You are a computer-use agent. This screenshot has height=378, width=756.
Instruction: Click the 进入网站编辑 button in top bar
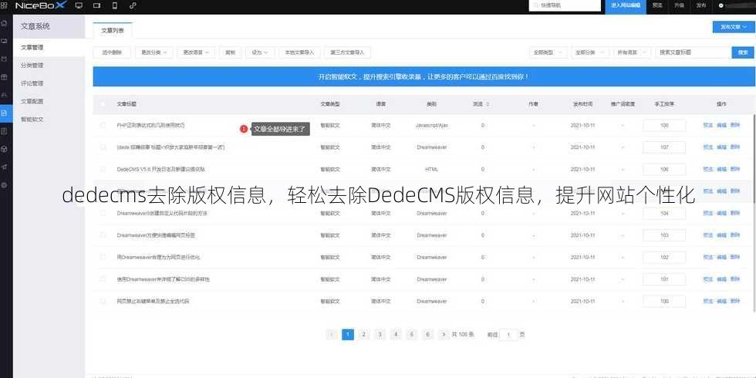click(626, 6)
